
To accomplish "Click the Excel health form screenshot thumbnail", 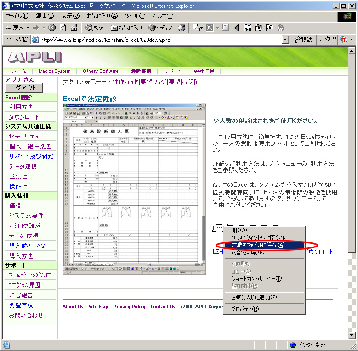I will (x=134, y=189).
